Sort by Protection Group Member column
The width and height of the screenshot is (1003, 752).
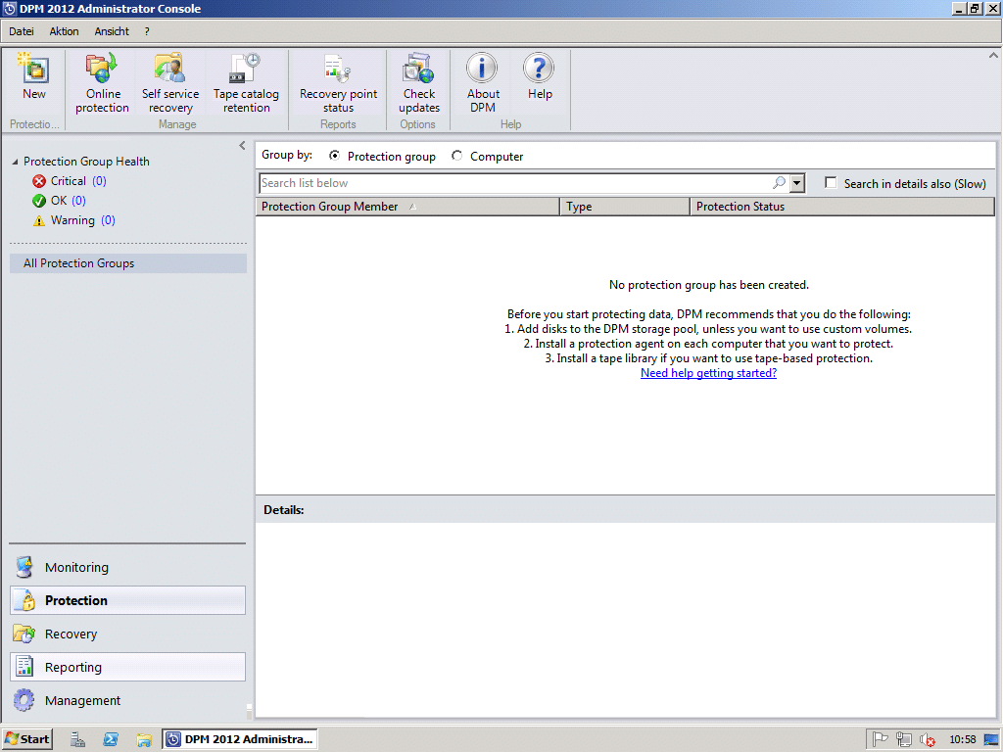(x=407, y=207)
